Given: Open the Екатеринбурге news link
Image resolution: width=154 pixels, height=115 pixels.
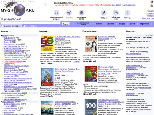Looking at the screenshot, I should 145,88.
